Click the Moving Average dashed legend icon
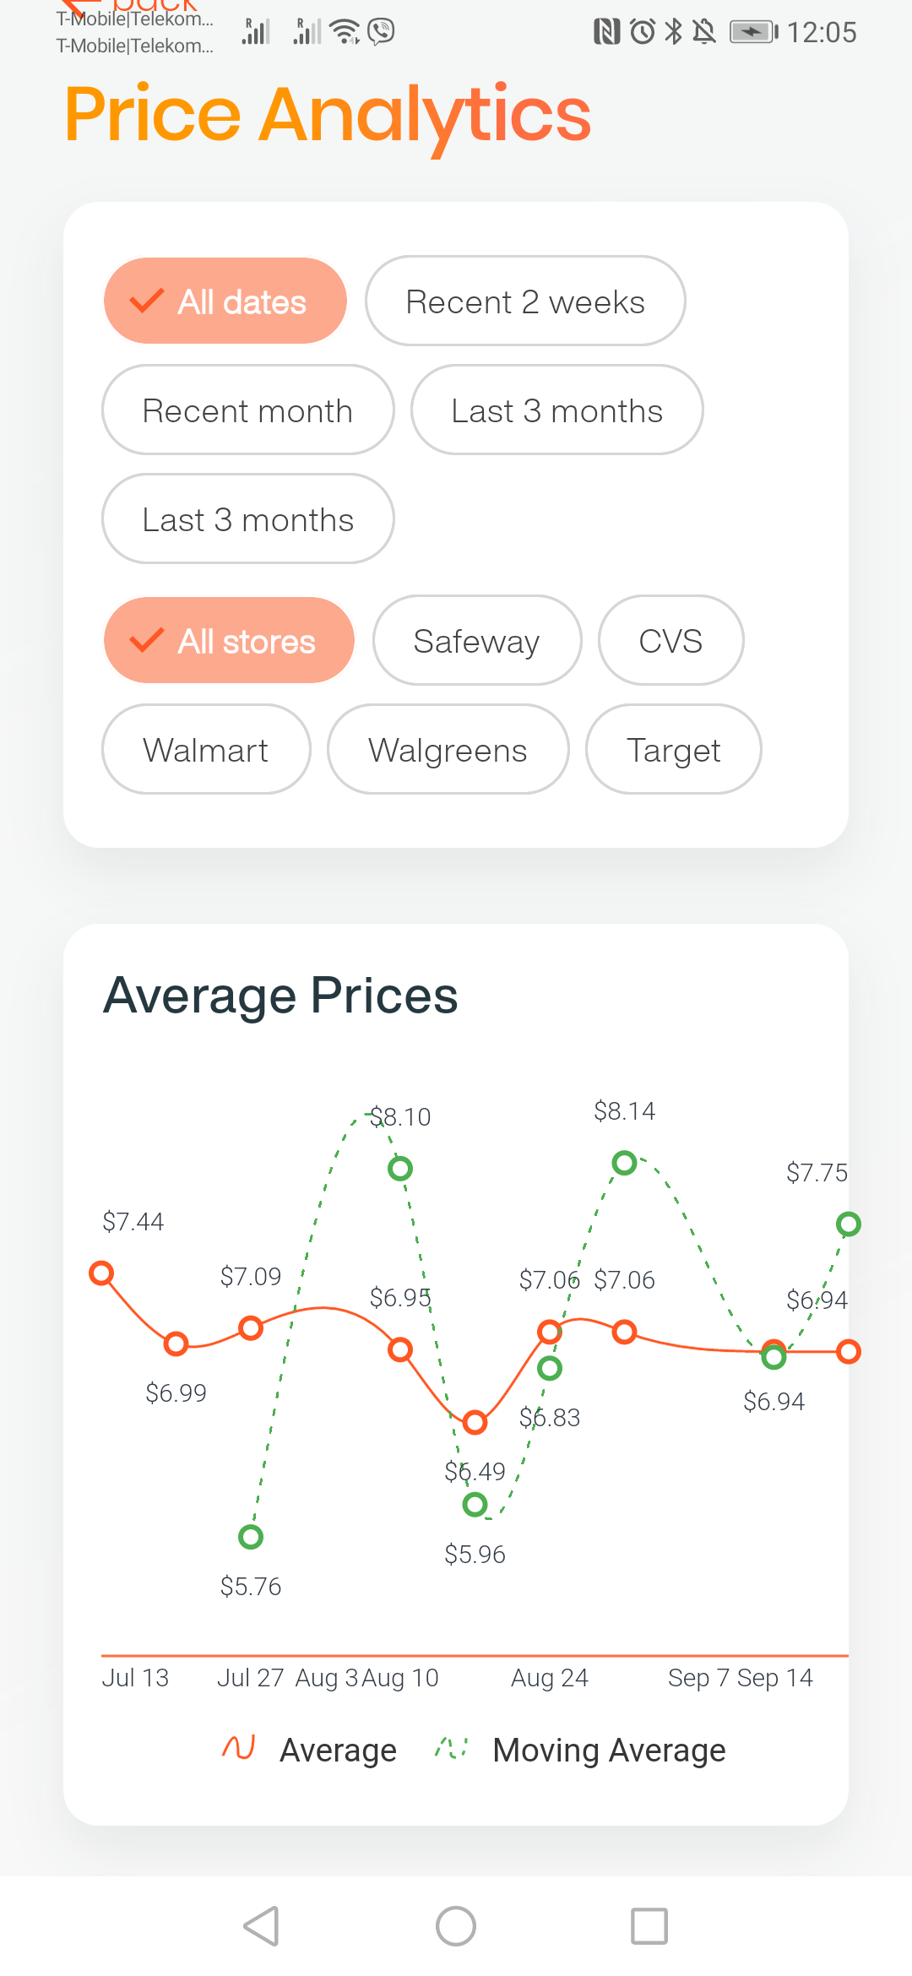This screenshot has width=912, height=1976. coord(451,1747)
